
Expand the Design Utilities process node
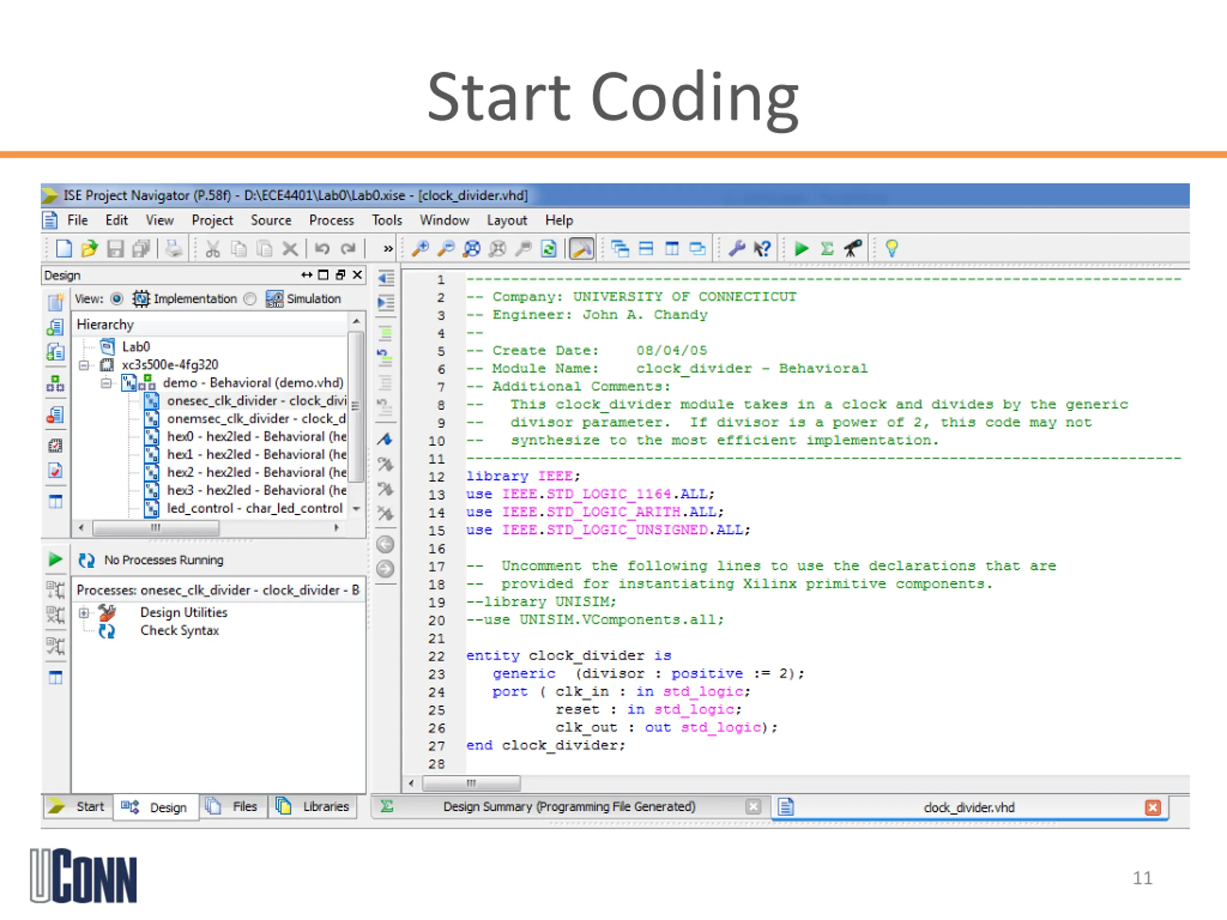point(84,613)
